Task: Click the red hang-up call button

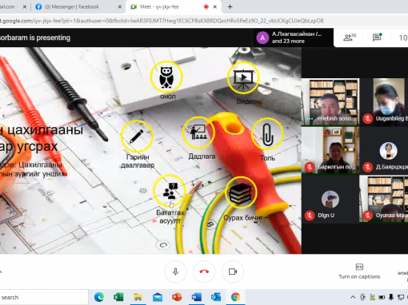Action: click(204, 271)
